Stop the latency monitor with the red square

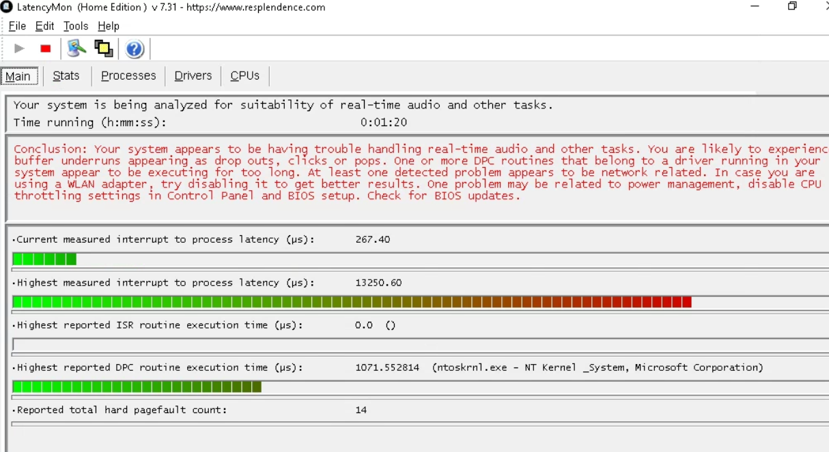pos(46,48)
